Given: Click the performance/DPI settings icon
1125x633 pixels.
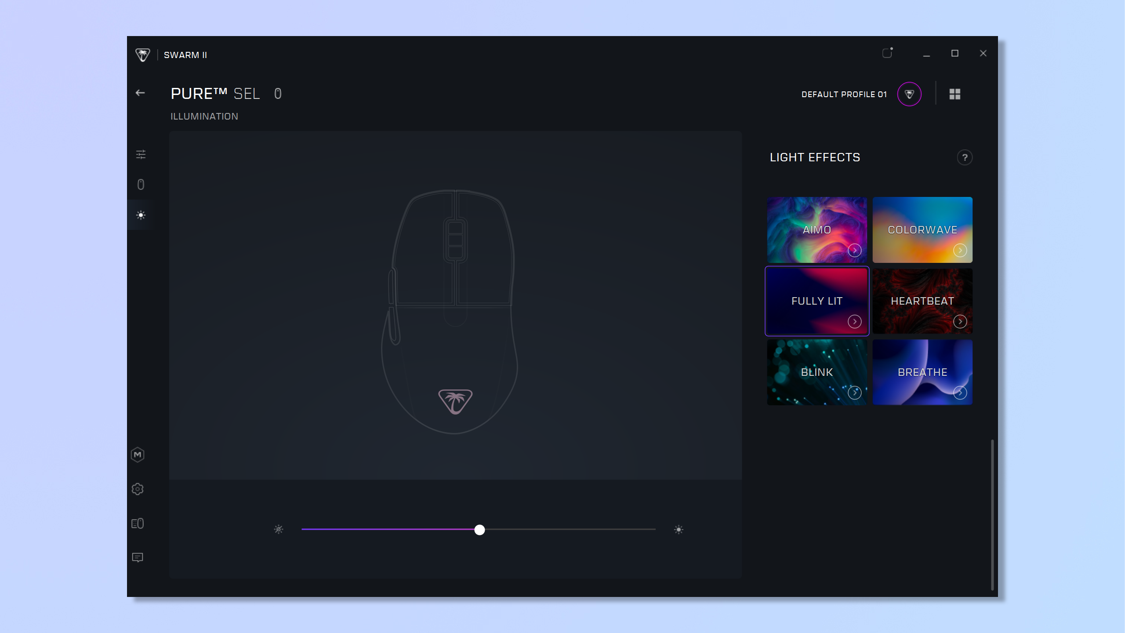Looking at the screenshot, I should coord(141,155).
